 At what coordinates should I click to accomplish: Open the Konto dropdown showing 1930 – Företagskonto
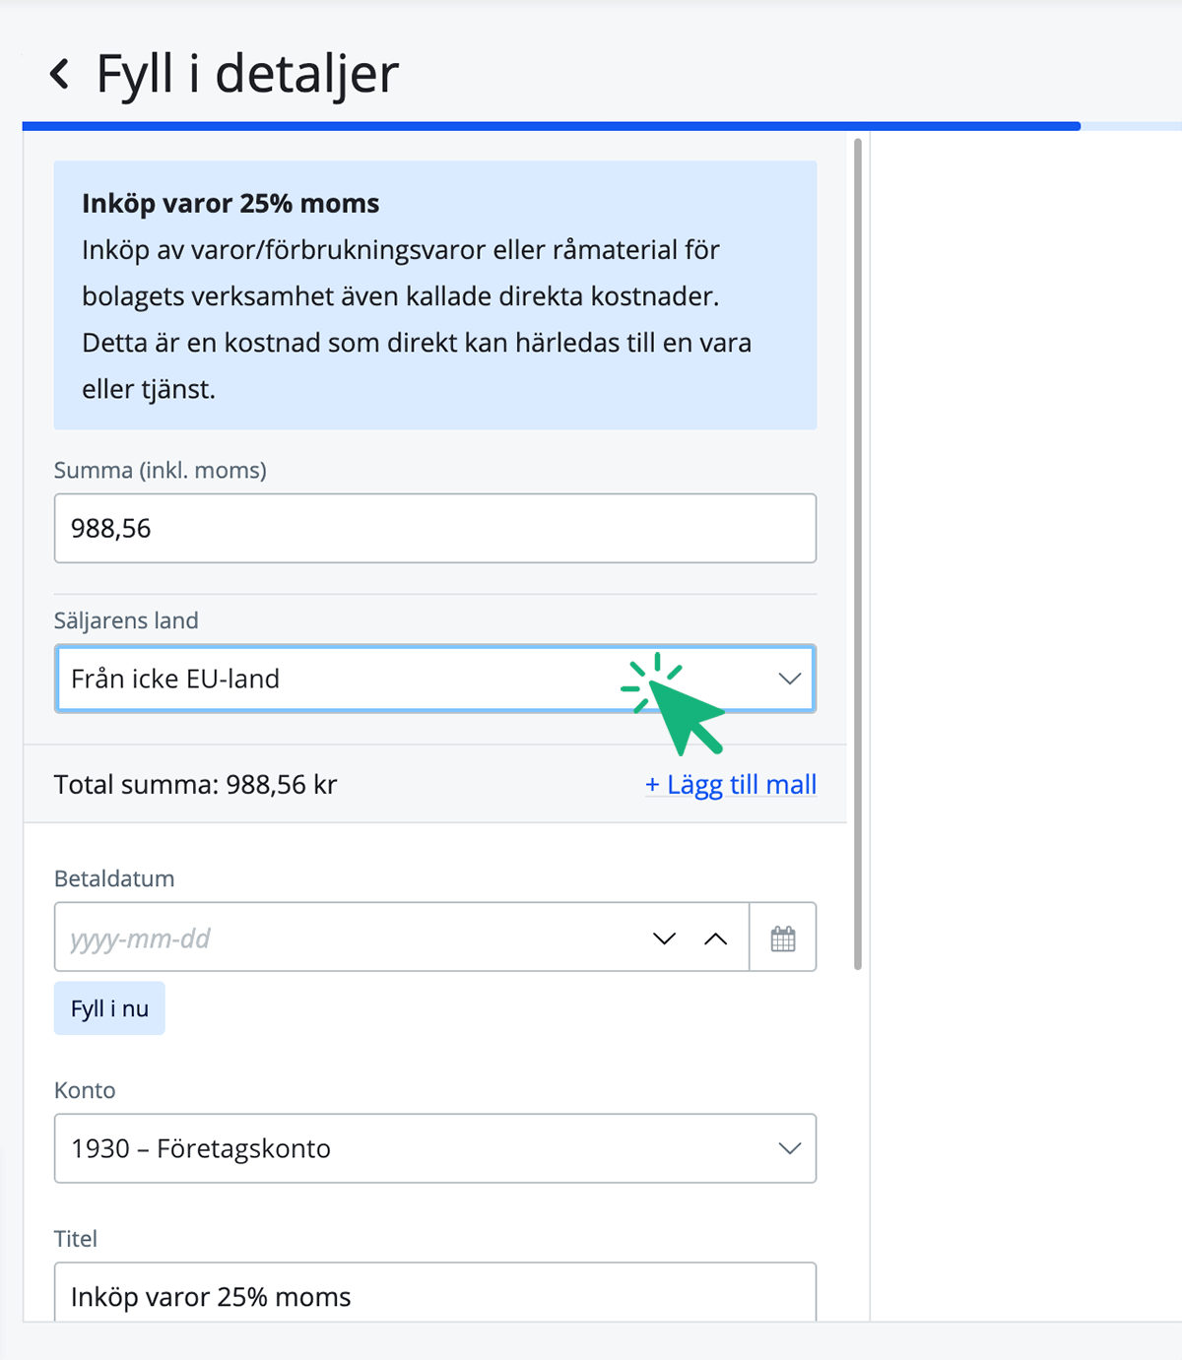click(x=433, y=1148)
